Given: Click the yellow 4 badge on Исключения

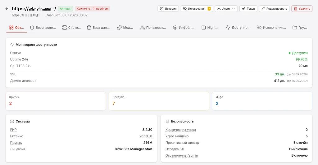Looking at the screenshot, I should click(x=209, y=9).
